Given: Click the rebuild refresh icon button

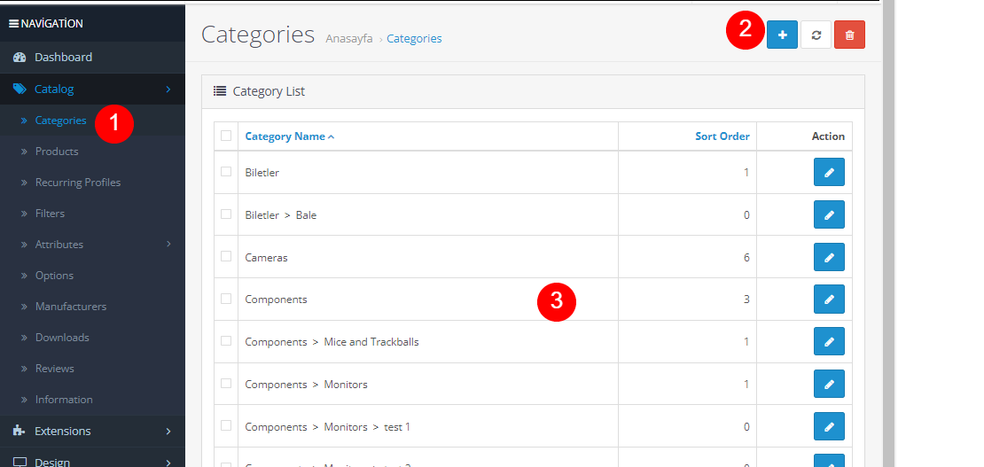Looking at the screenshot, I should coord(816,35).
